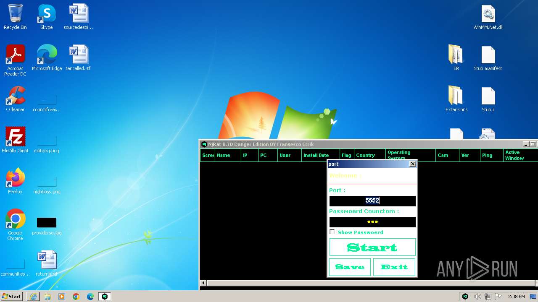The image size is (538, 302).
Task: Click the Install Date column header
Action: 320,155
